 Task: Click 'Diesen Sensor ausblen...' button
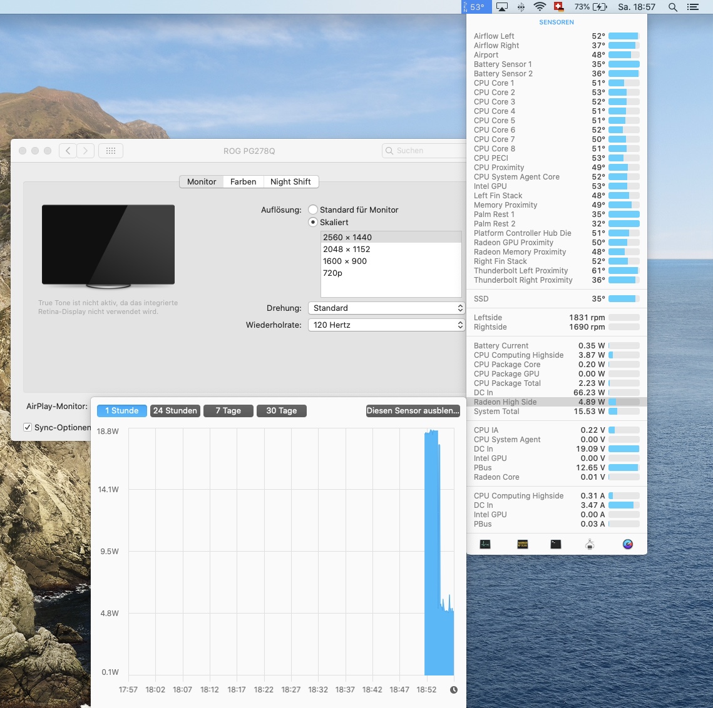413,411
